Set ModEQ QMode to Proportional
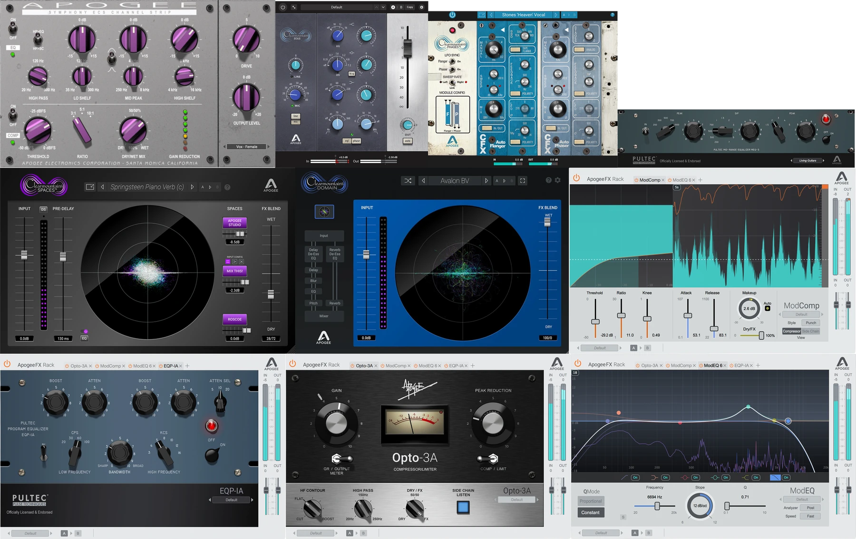This screenshot has height=539, width=856. 591,501
